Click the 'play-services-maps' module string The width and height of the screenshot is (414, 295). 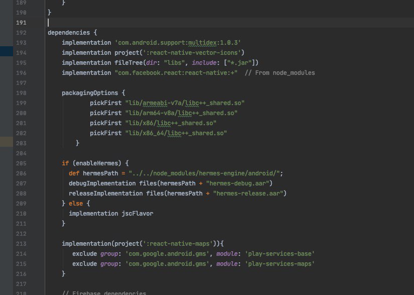[x=280, y=264]
